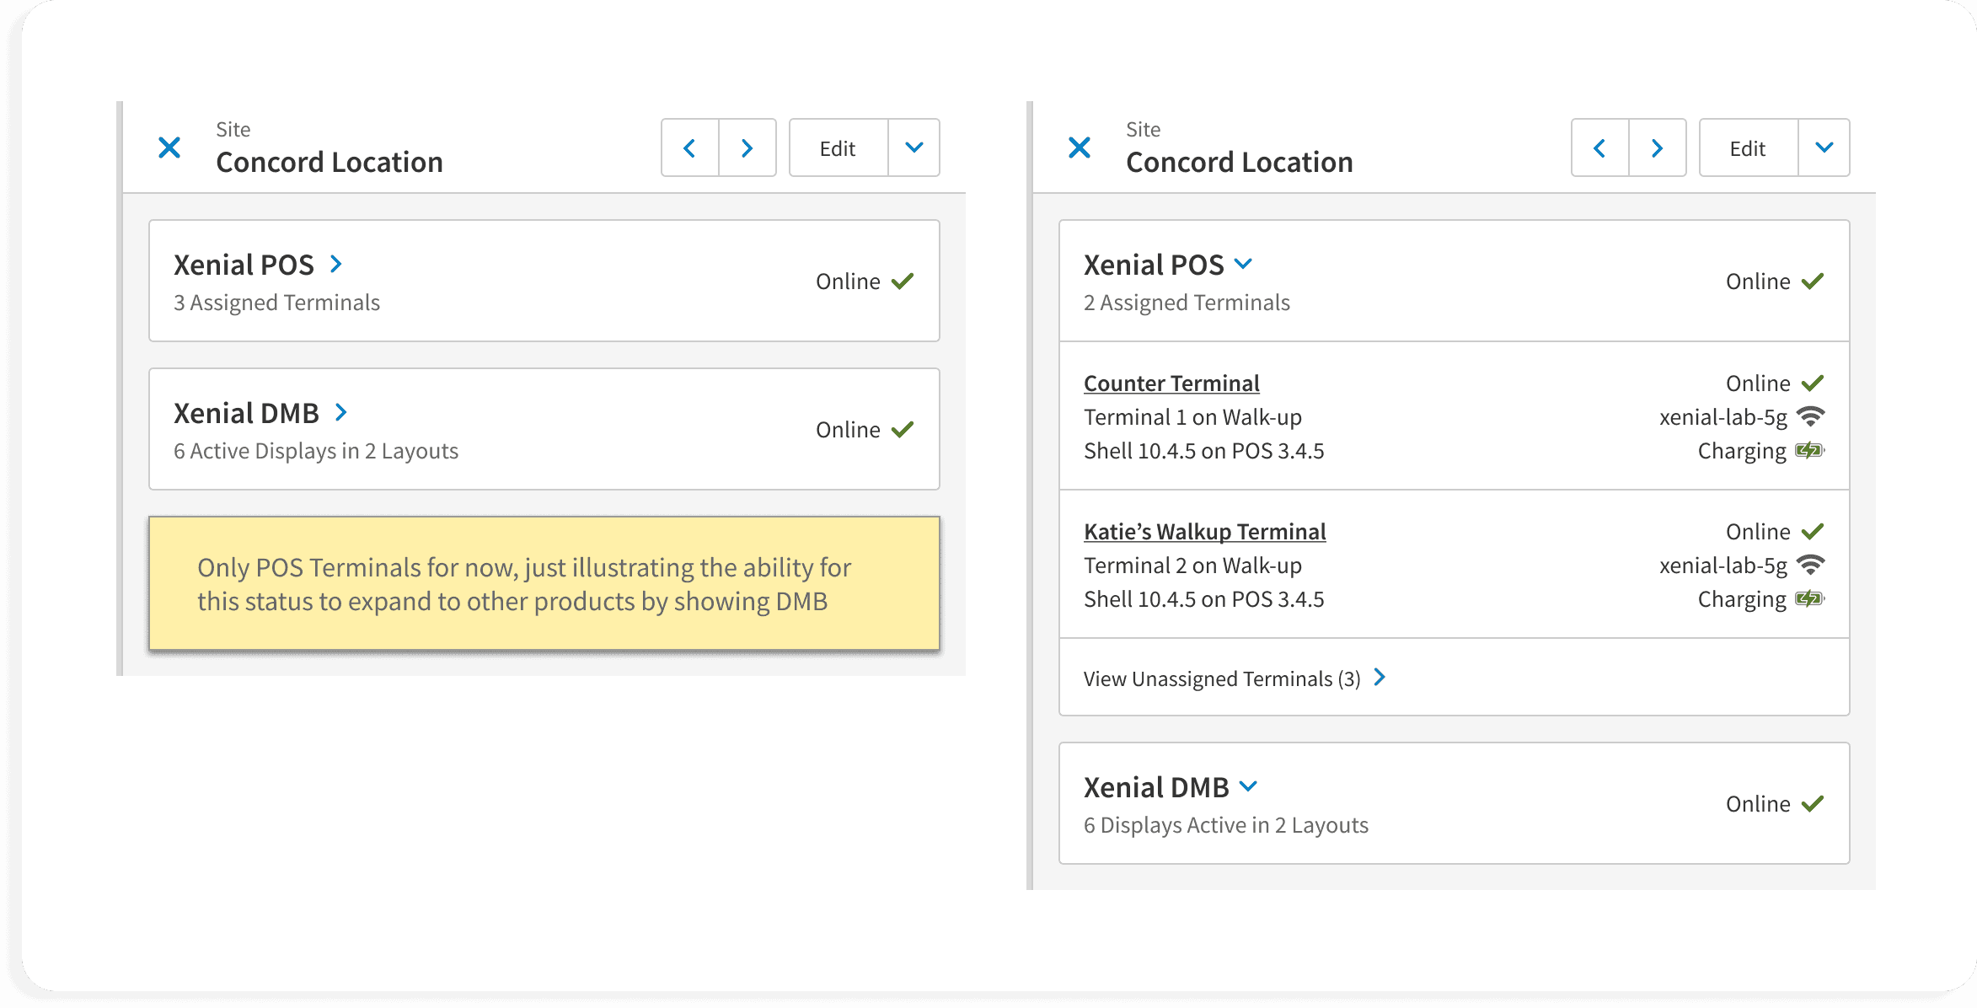Open Katie's Walkup Terminal link

click(1204, 532)
